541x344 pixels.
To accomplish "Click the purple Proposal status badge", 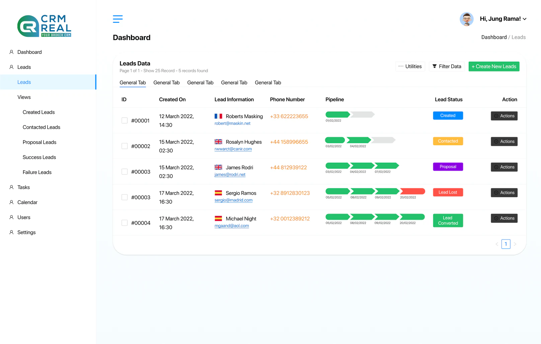I will point(448,167).
